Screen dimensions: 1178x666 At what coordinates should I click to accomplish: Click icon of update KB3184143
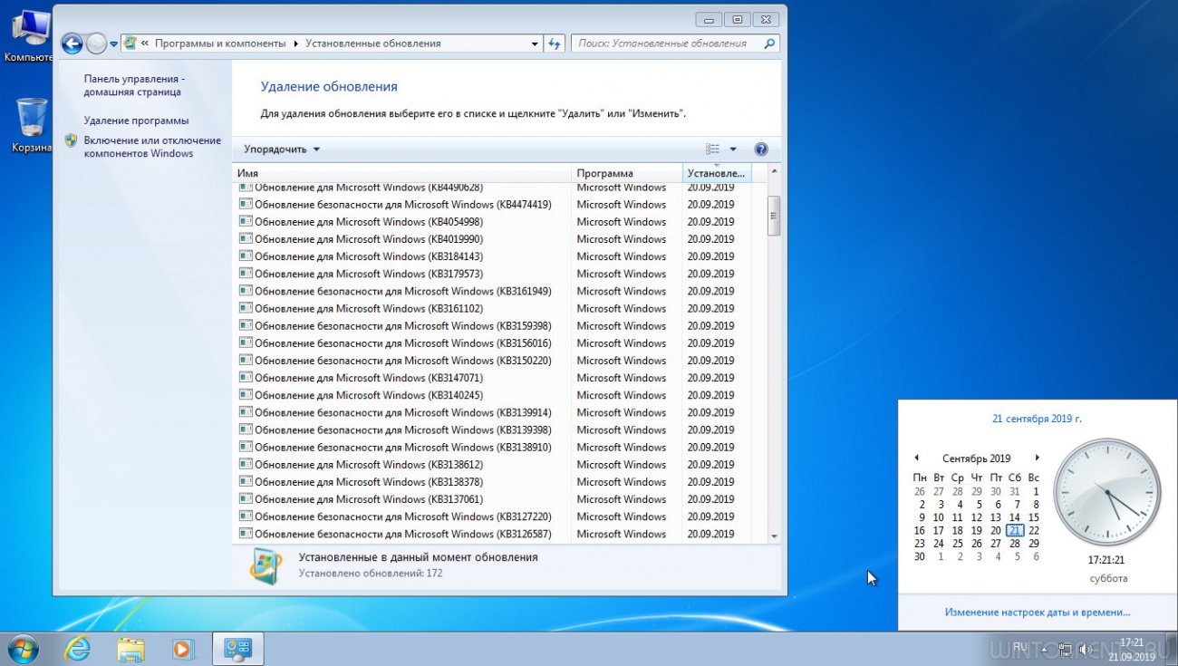[x=246, y=256]
